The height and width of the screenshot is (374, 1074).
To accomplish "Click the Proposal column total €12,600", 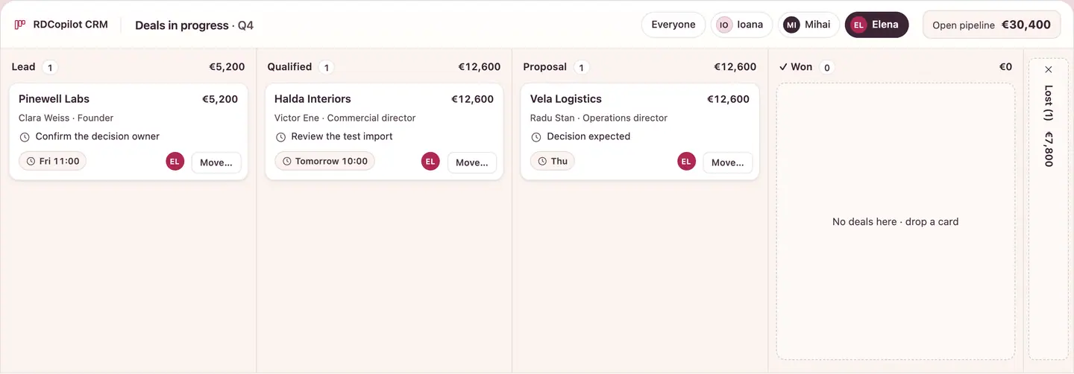I will (735, 67).
